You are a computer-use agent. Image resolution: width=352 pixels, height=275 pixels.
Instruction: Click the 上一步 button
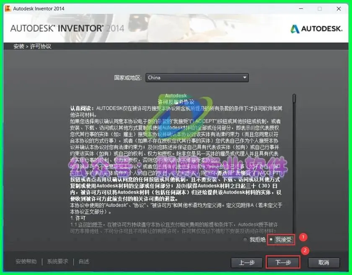[x=246, y=262]
